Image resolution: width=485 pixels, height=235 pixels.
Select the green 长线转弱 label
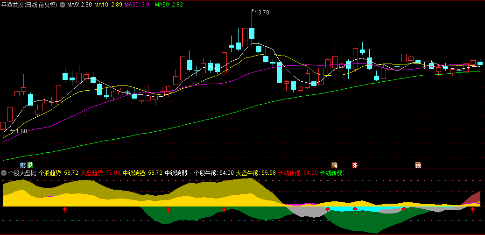click(334, 173)
